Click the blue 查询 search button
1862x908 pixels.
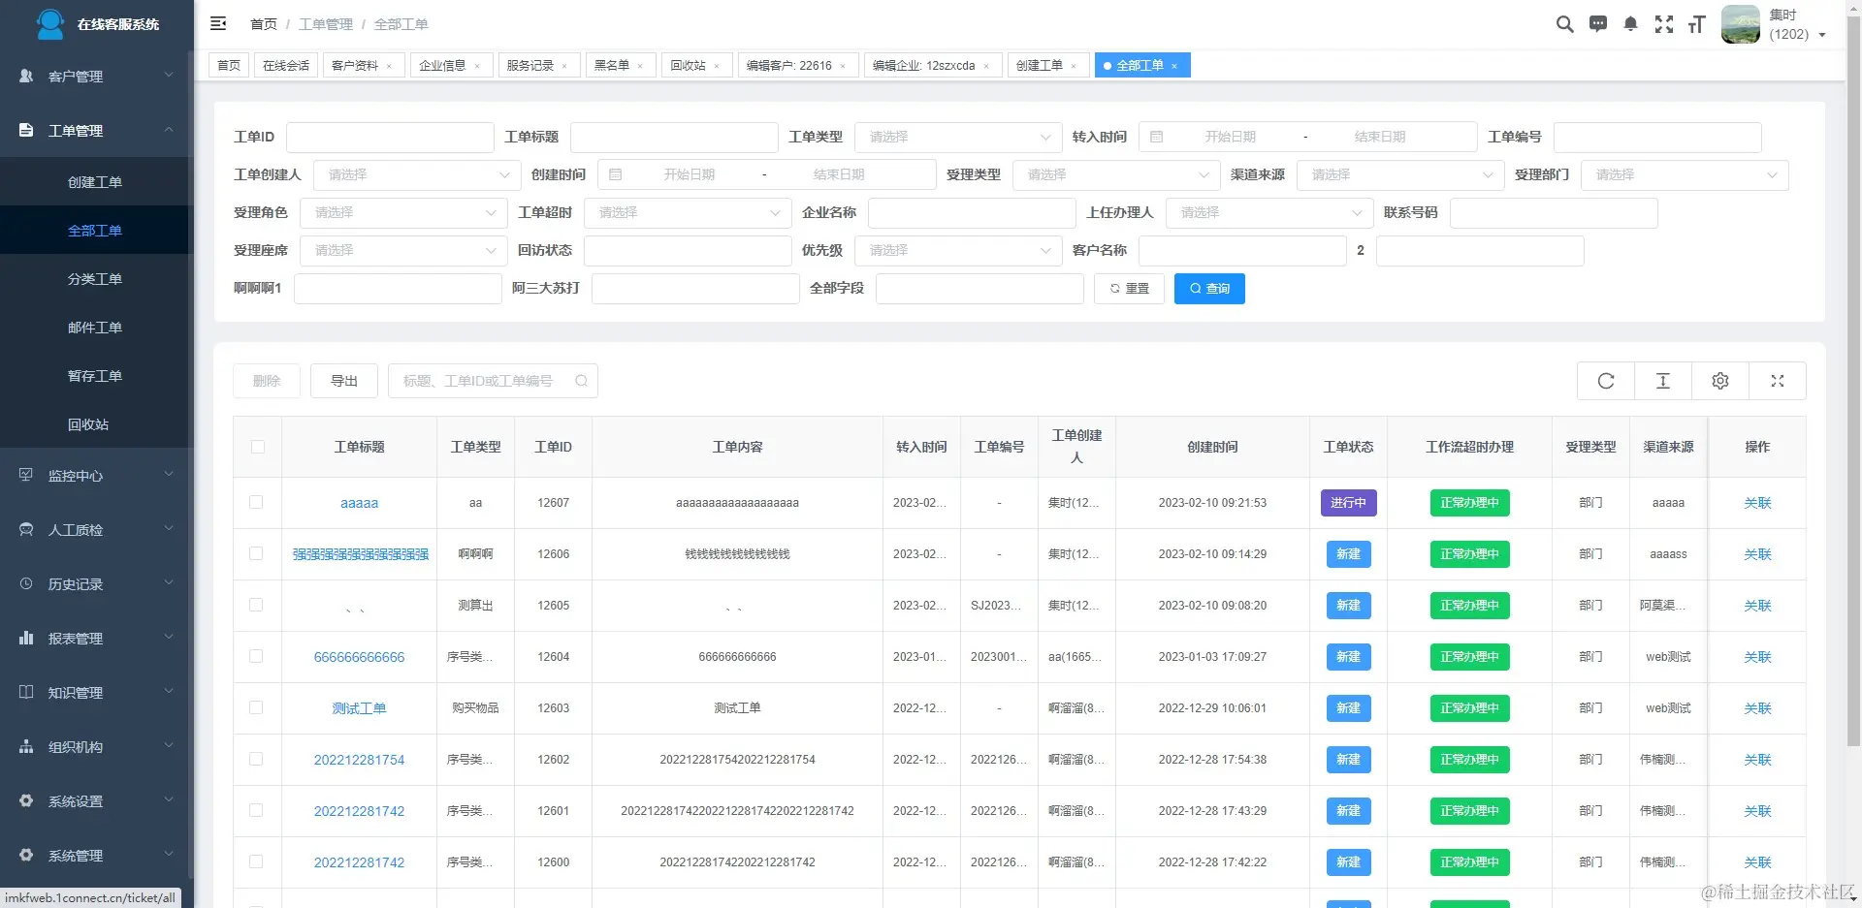[1209, 288]
